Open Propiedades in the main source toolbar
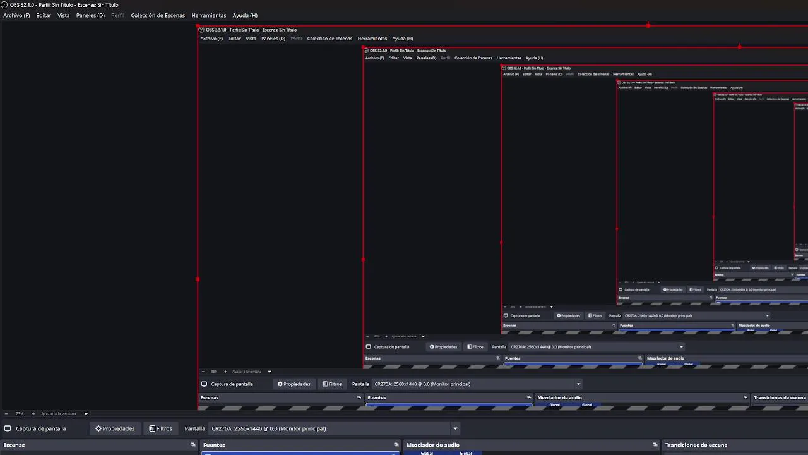This screenshot has width=808, height=455. click(115, 428)
